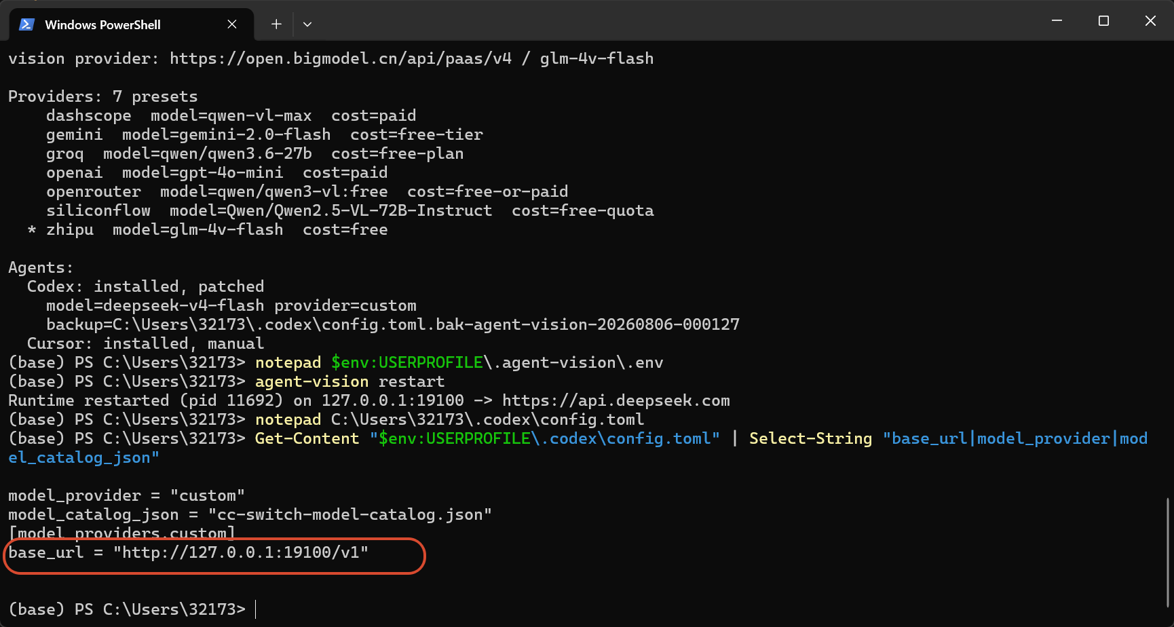
Task: Click the groq provider row
Action: [x=255, y=154]
